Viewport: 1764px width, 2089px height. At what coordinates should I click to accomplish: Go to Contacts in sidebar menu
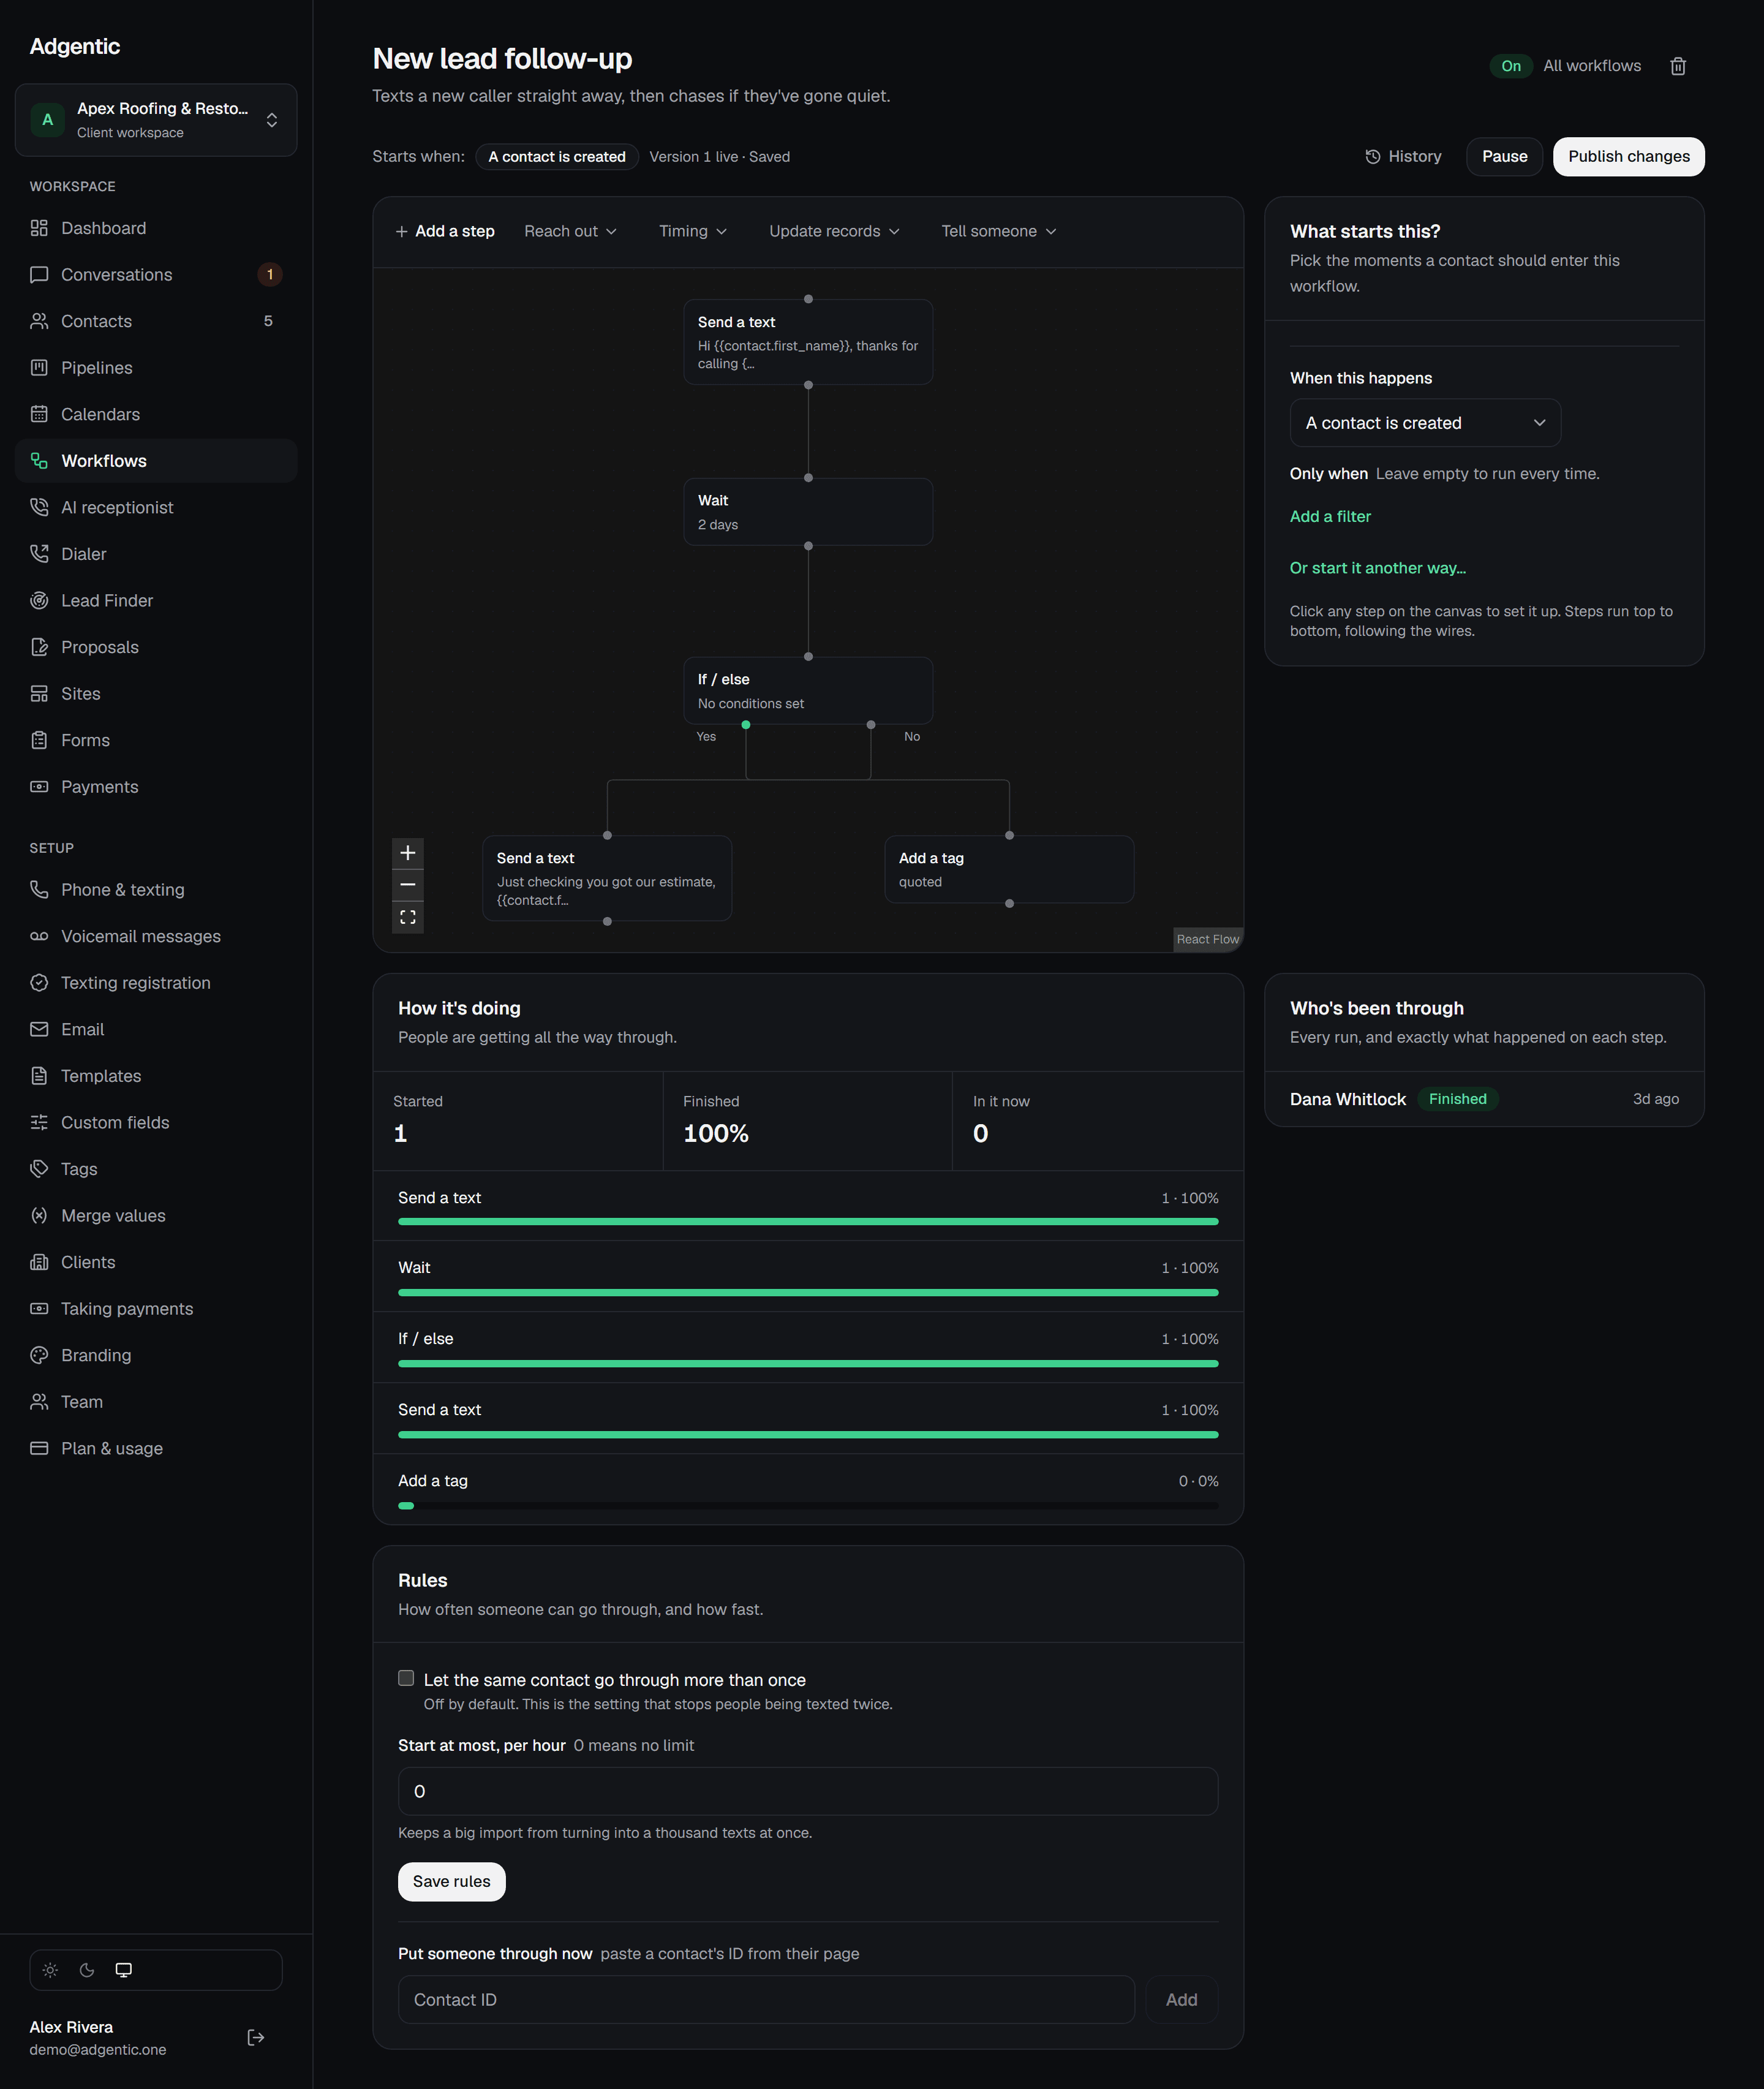pos(156,321)
